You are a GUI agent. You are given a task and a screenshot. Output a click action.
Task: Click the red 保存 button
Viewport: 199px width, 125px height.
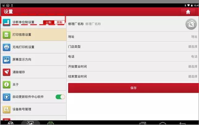[x=133, y=88]
